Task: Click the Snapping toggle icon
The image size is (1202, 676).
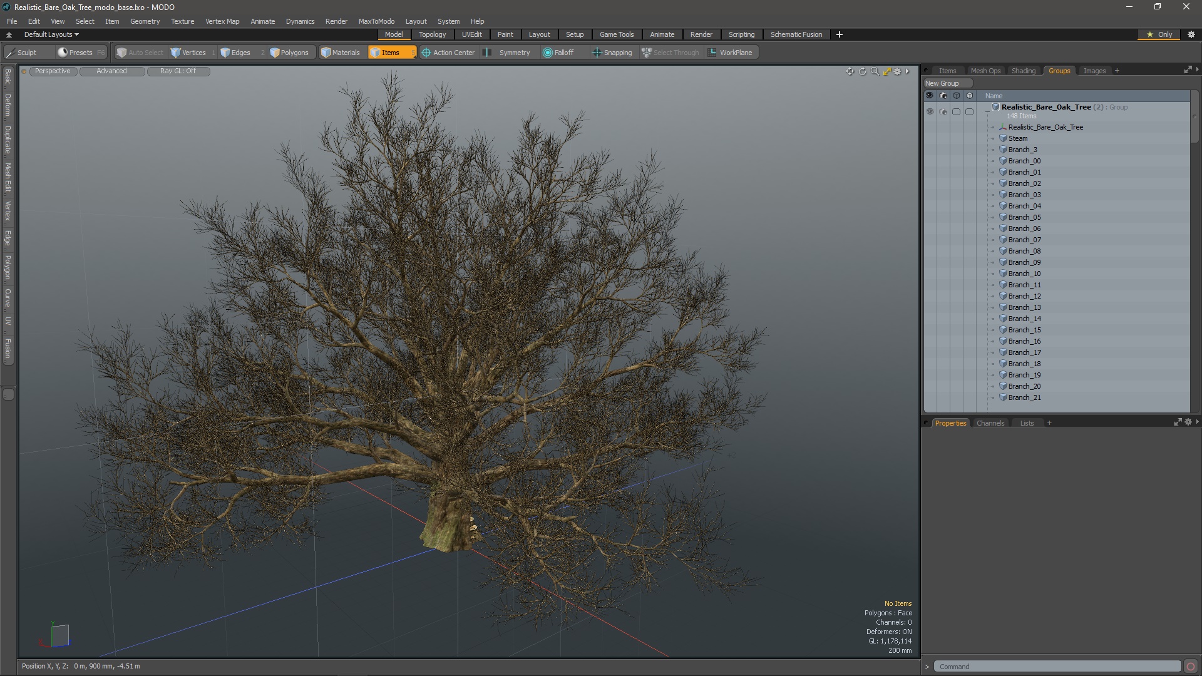Action: tap(597, 52)
